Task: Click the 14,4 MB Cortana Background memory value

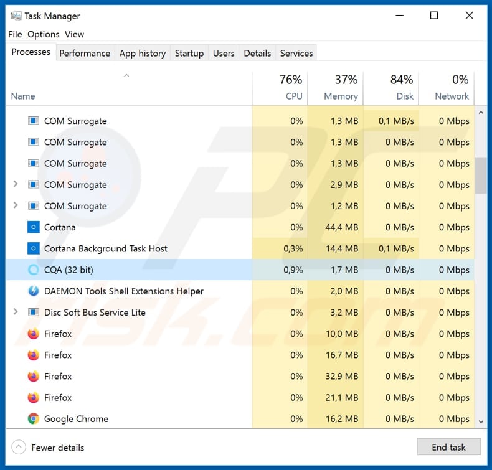Action: [x=342, y=248]
